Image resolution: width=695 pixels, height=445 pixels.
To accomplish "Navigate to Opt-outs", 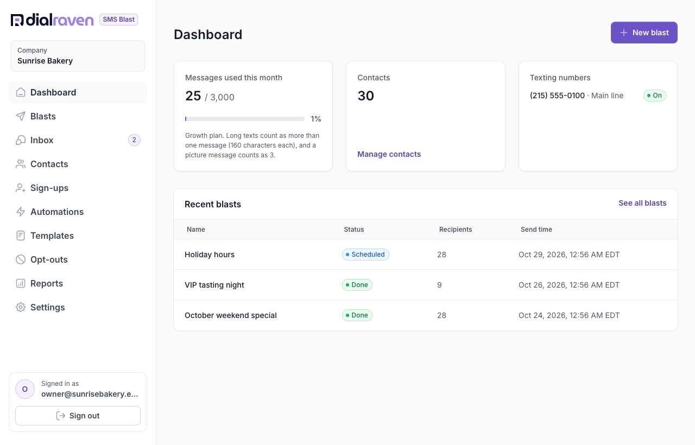I will (x=78, y=259).
